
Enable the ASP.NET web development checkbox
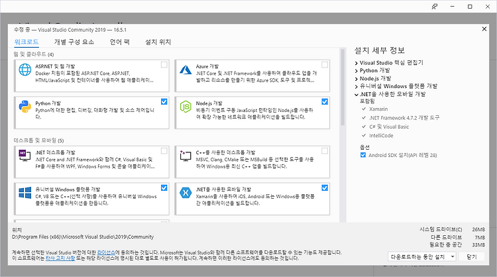click(x=164, y=65)
